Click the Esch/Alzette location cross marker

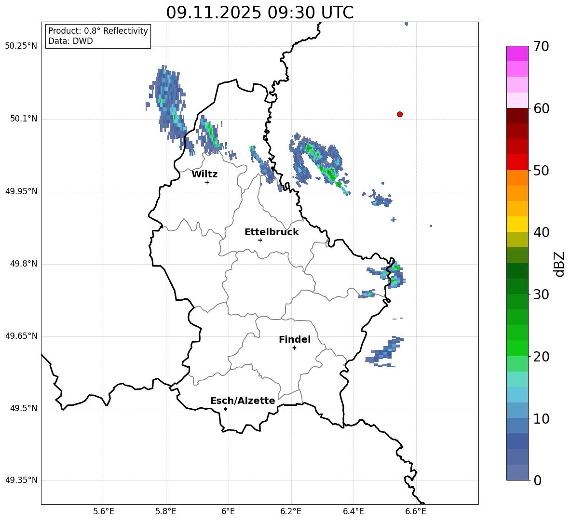click(225, 409)
